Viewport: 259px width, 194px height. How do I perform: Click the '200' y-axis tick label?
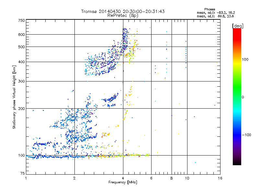[21, 109]
